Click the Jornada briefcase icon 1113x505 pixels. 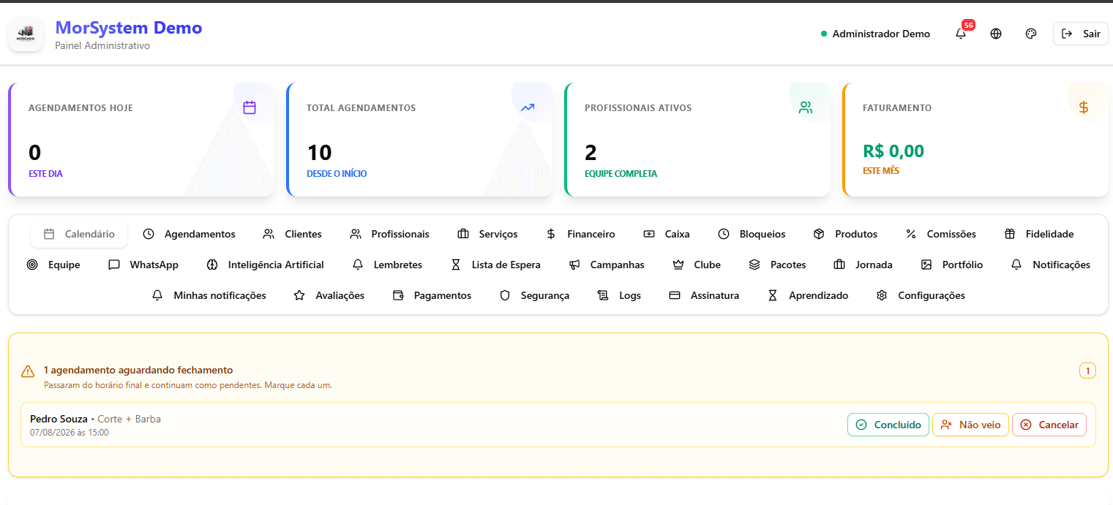point(839,265)
